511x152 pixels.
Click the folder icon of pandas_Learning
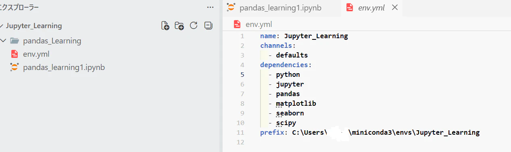pyautogui.click(x=15, y=41)
